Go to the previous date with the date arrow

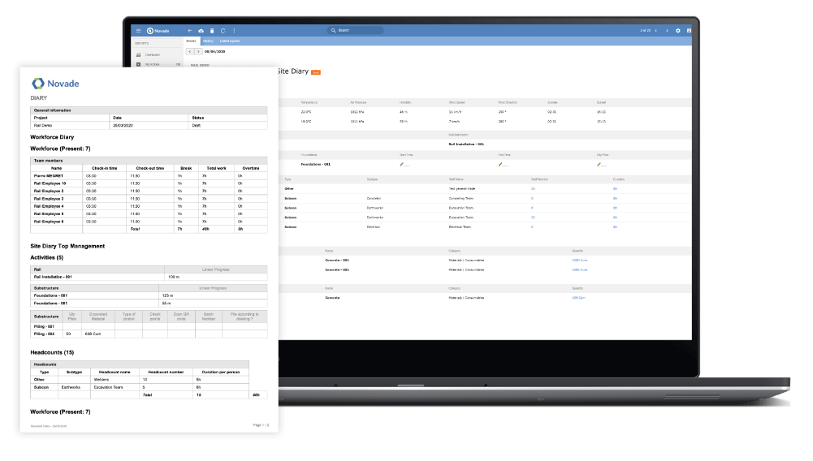point(190,51)
